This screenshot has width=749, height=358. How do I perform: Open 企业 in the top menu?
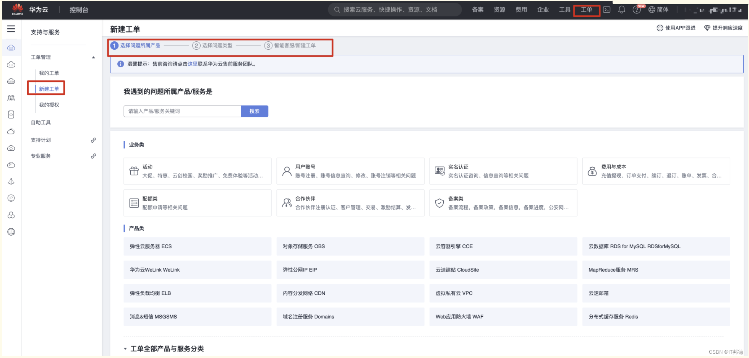543,10
